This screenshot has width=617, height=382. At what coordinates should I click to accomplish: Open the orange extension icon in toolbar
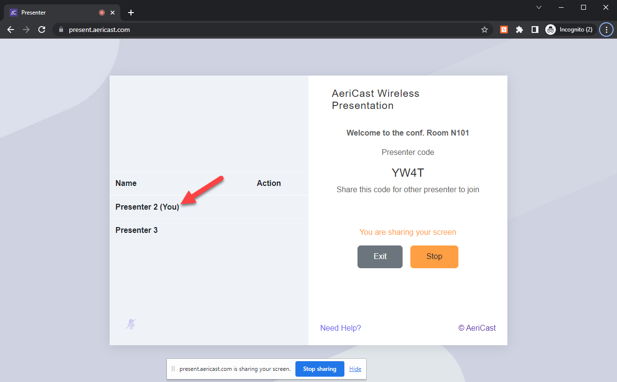504,30
